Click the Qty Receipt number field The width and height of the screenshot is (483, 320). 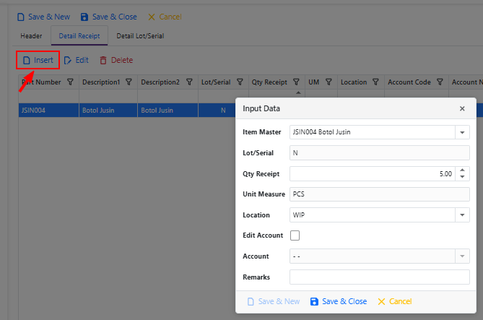pos(372,173)
